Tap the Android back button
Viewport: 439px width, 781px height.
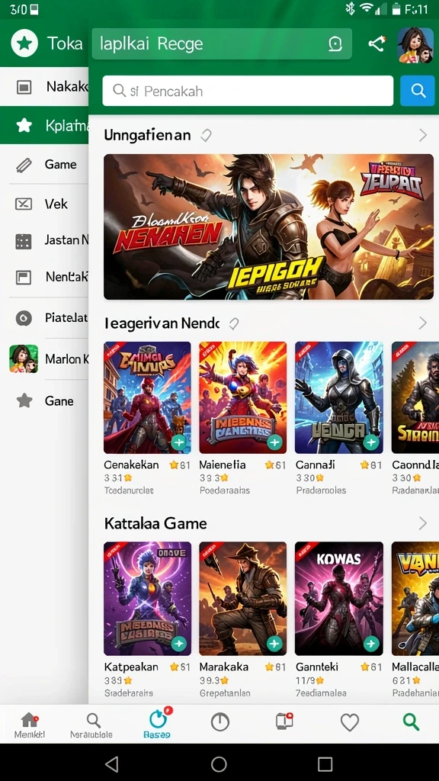click(113, 763)
